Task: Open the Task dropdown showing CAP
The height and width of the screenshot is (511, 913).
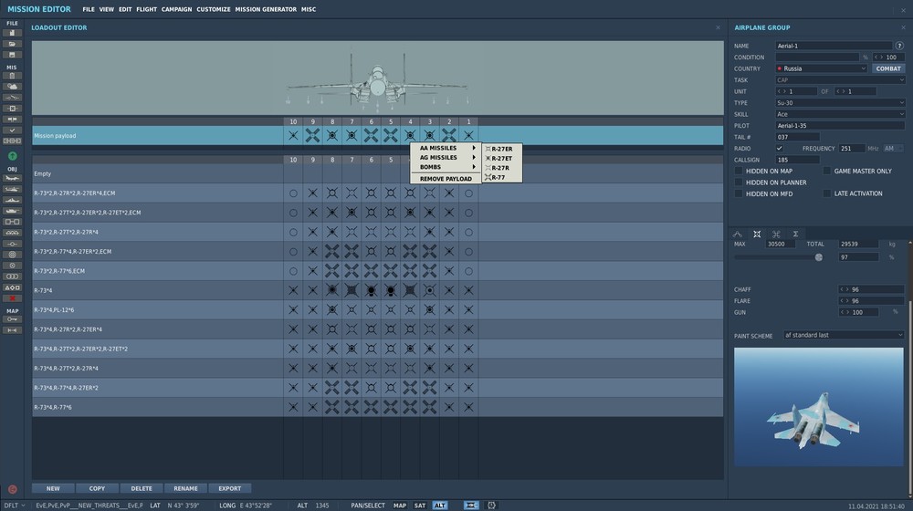Action: pyautogui.click(x=840, y=79)
